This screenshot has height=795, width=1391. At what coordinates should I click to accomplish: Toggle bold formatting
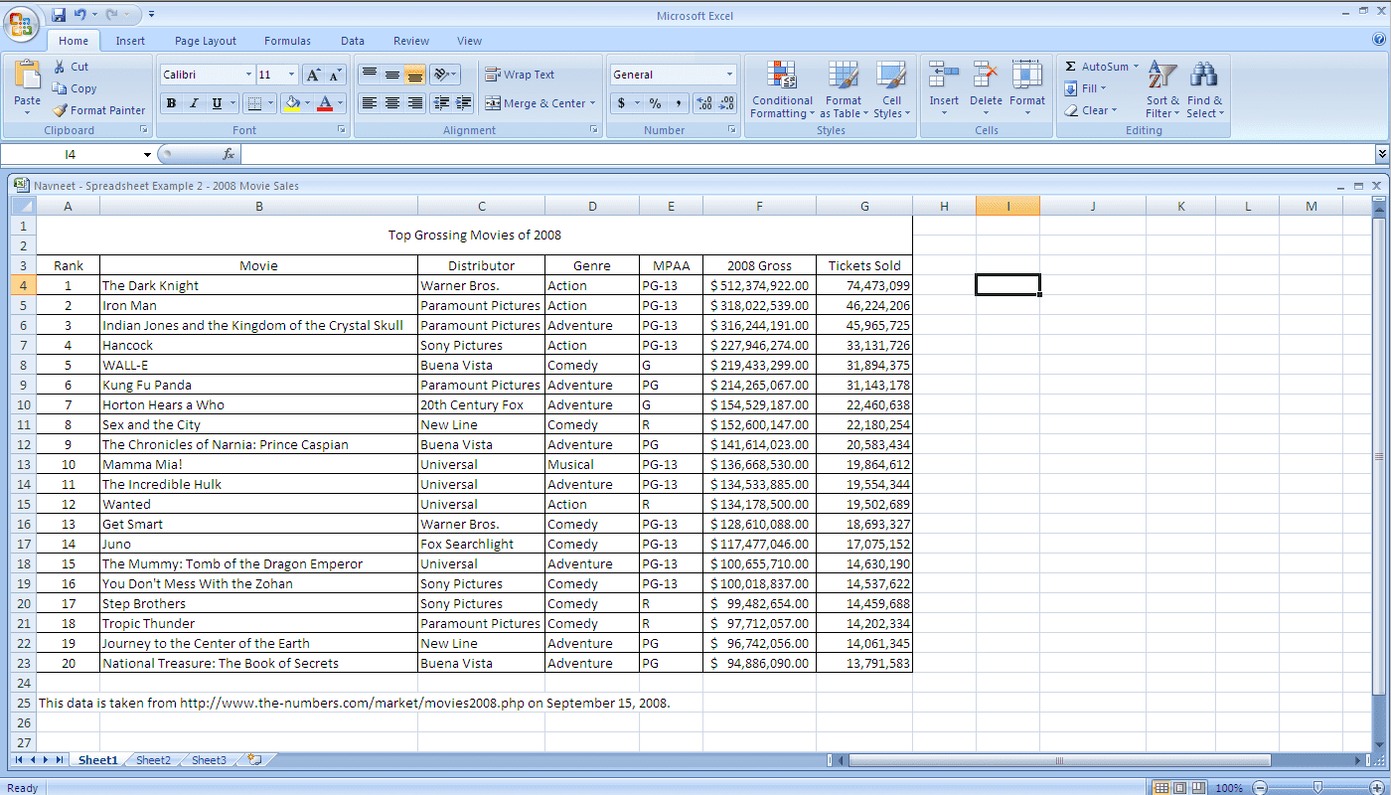tap(170, 102)
